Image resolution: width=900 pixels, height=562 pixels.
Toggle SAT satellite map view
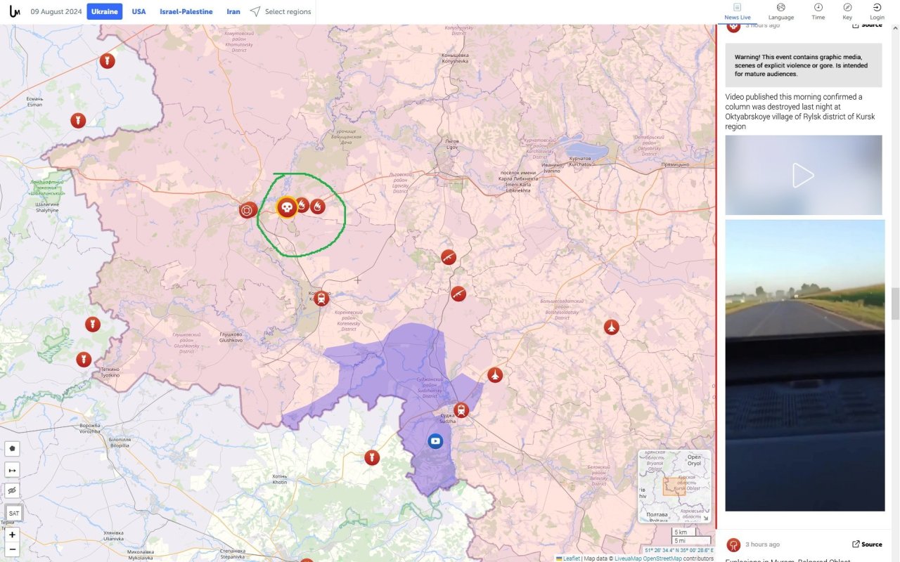13,514
